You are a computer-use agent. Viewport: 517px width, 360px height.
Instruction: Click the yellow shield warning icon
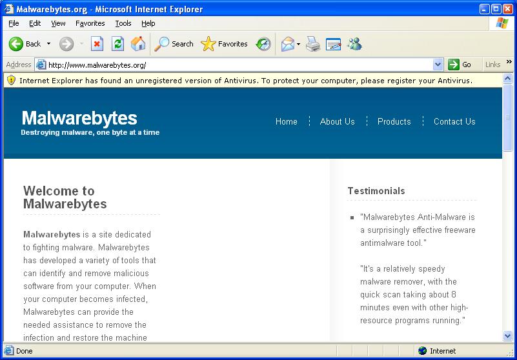(x=11, y=80)
